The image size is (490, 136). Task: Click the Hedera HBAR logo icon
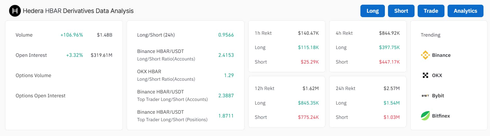pos(15,11)
